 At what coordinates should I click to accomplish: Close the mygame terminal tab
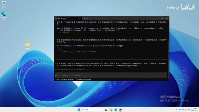point(80,19)
